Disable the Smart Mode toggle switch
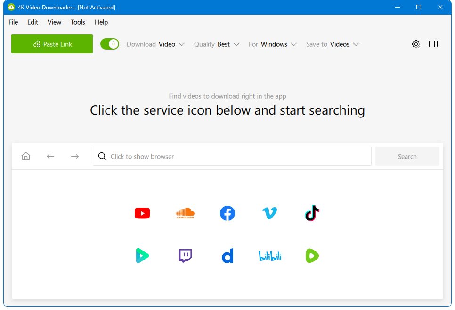Screen dimensions: 455x310 (x=110, y=44)
